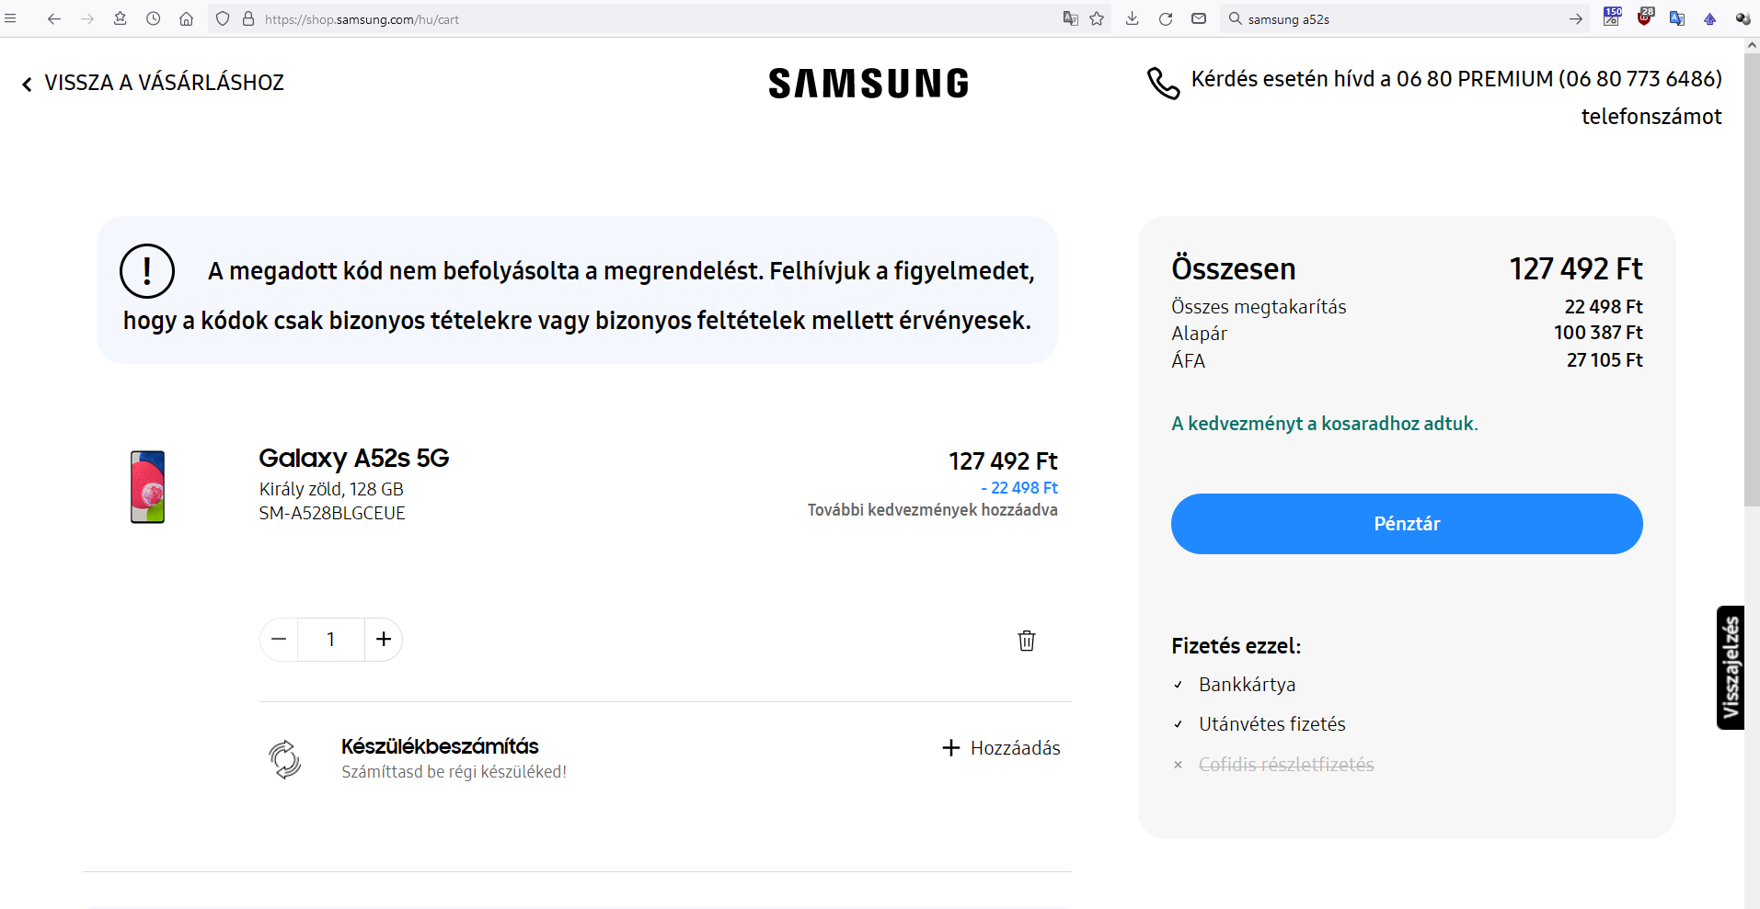
Task: Click the phone handset icon in header
Action: click(1163, 83)
